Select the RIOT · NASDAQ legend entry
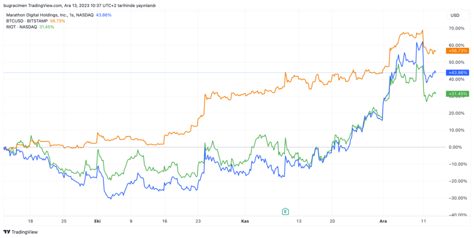 tap(20, 27)
